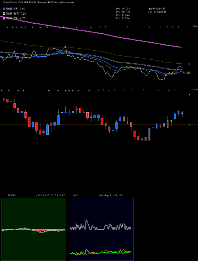
Task: Click the white DOW MT legend square
Action: (x=4, y=13)
